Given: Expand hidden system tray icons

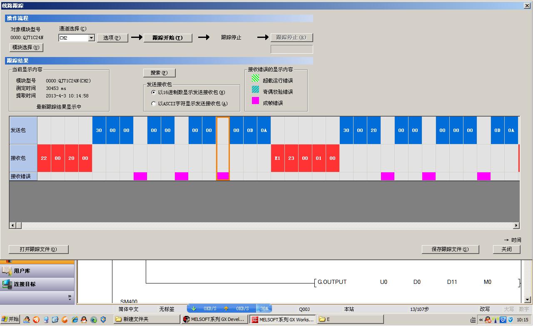Looking at the screenshot, I should [x=481, y=320].
